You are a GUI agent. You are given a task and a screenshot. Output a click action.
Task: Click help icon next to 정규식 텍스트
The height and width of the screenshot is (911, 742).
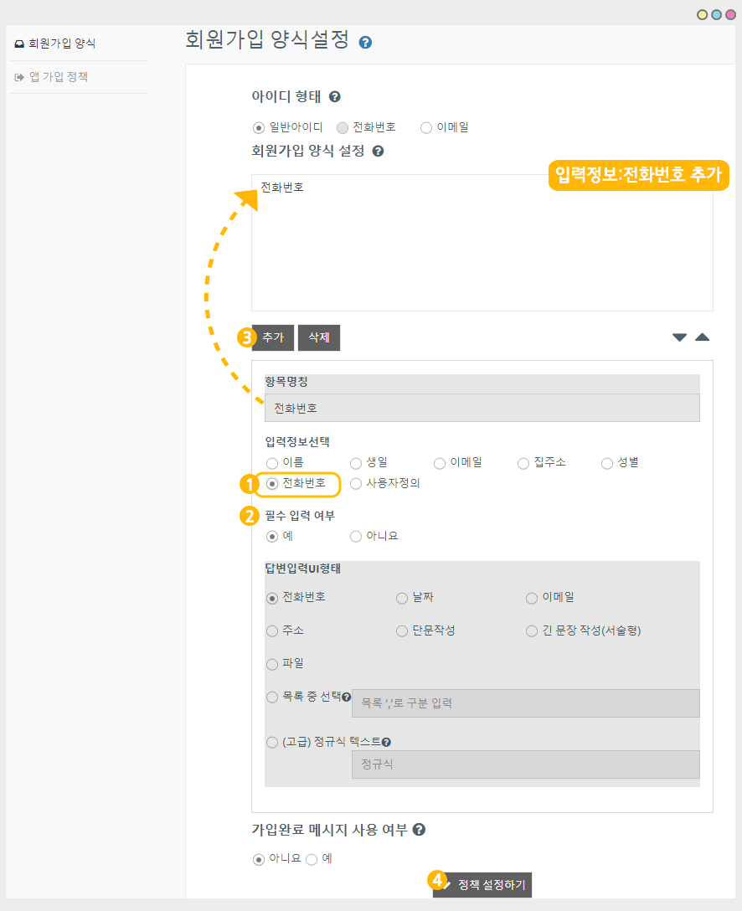coord(386,742)
